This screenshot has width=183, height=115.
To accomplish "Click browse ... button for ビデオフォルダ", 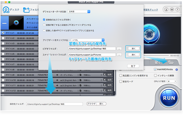I will [119, 49].
